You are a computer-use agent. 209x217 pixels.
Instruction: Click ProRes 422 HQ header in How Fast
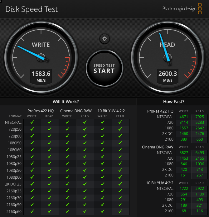(160, 111)
